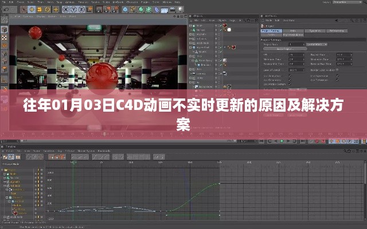This screenshot has width=367, height=229.
Task: Toggle the Z axis lock
Action: pyautogui.click(x=81, y=10)
